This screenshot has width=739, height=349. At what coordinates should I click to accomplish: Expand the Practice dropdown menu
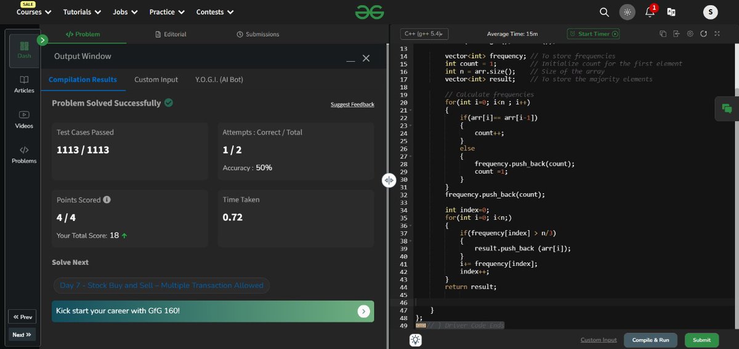coord(167,12)
